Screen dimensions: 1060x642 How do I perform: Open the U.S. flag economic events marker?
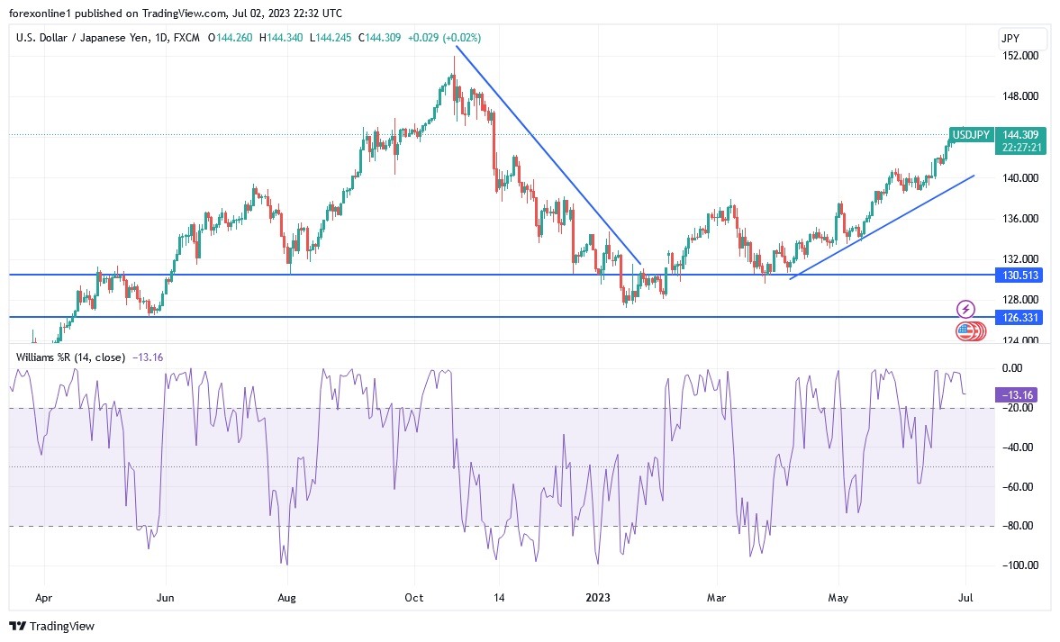[967, 330]
